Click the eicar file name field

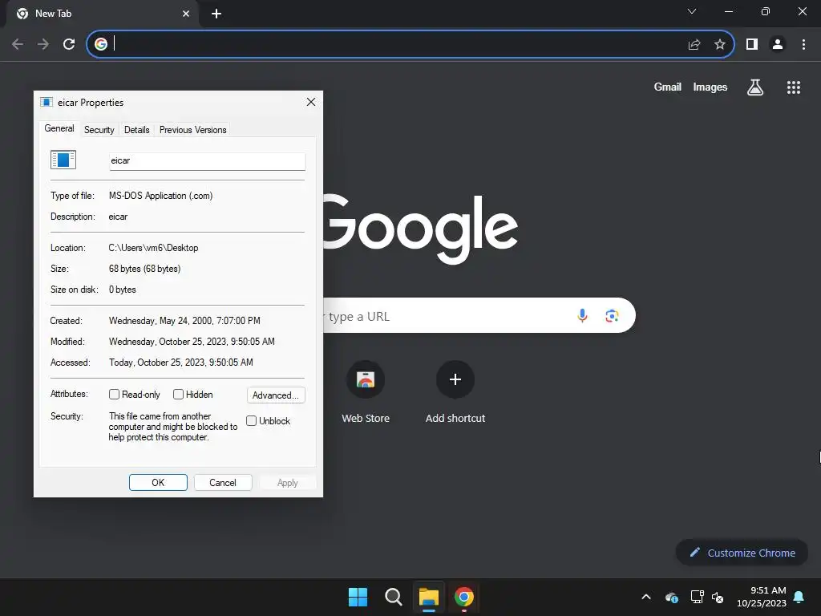tap(207, 160)
